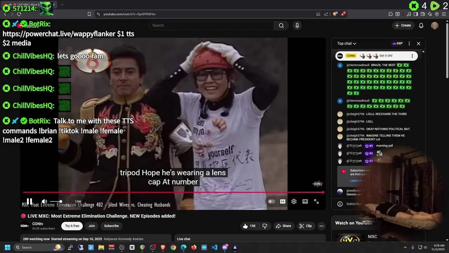
Task: Bookmark this page icon in address bar
Action: pyautogui.click(x=89, y=14)
